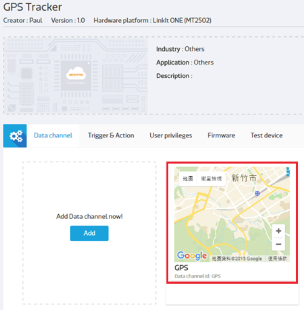Click the 'Description :' label
This screenshot has height=310, width=304.
click(174, 76)
